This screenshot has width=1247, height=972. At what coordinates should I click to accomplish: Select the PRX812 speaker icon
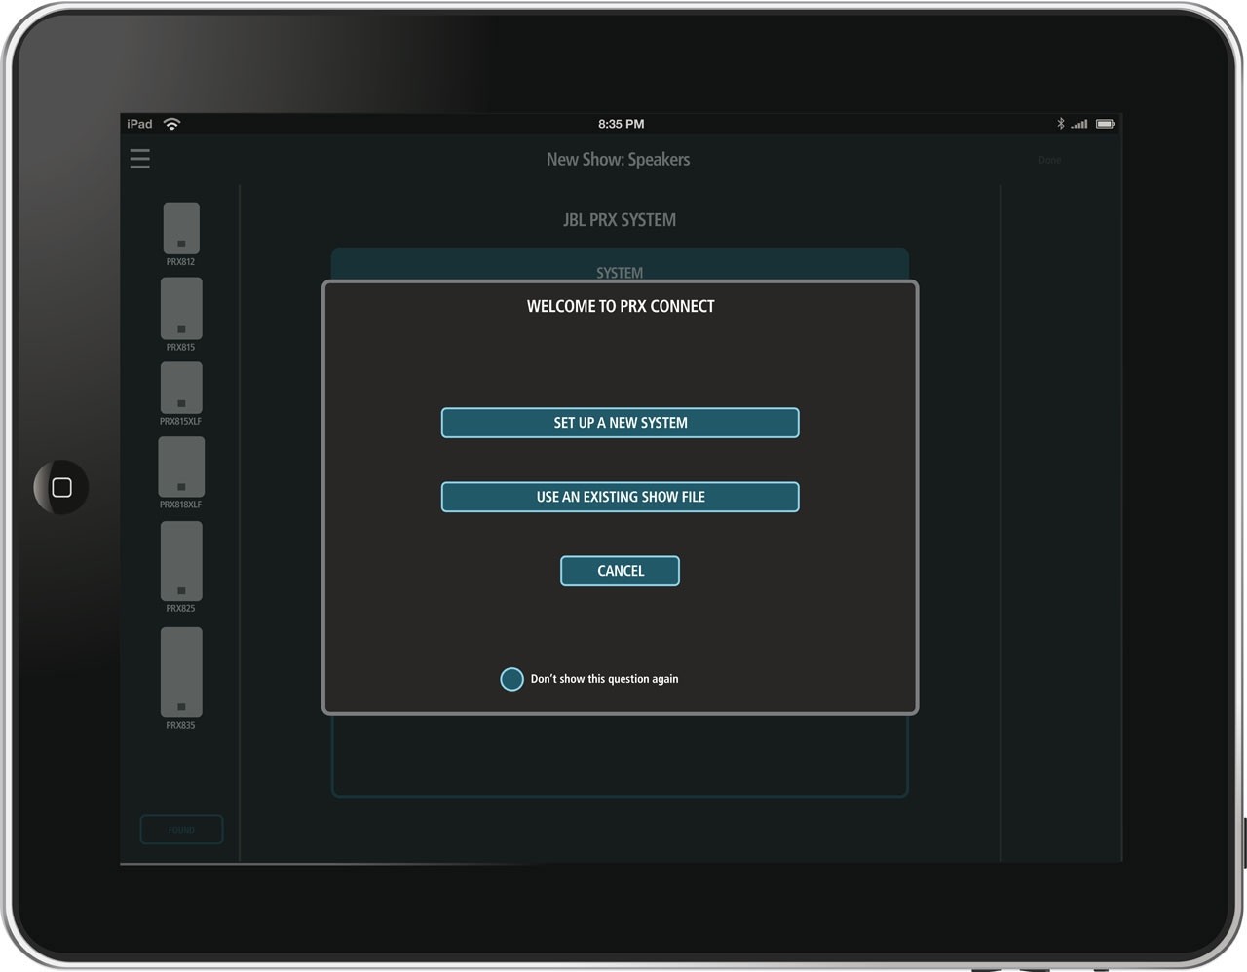coord(181,228)
